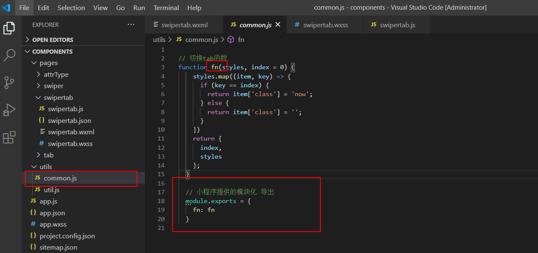Click line number 16 in the gutter
The width and height of the screenshot is (538, 253).
point(161,183)
